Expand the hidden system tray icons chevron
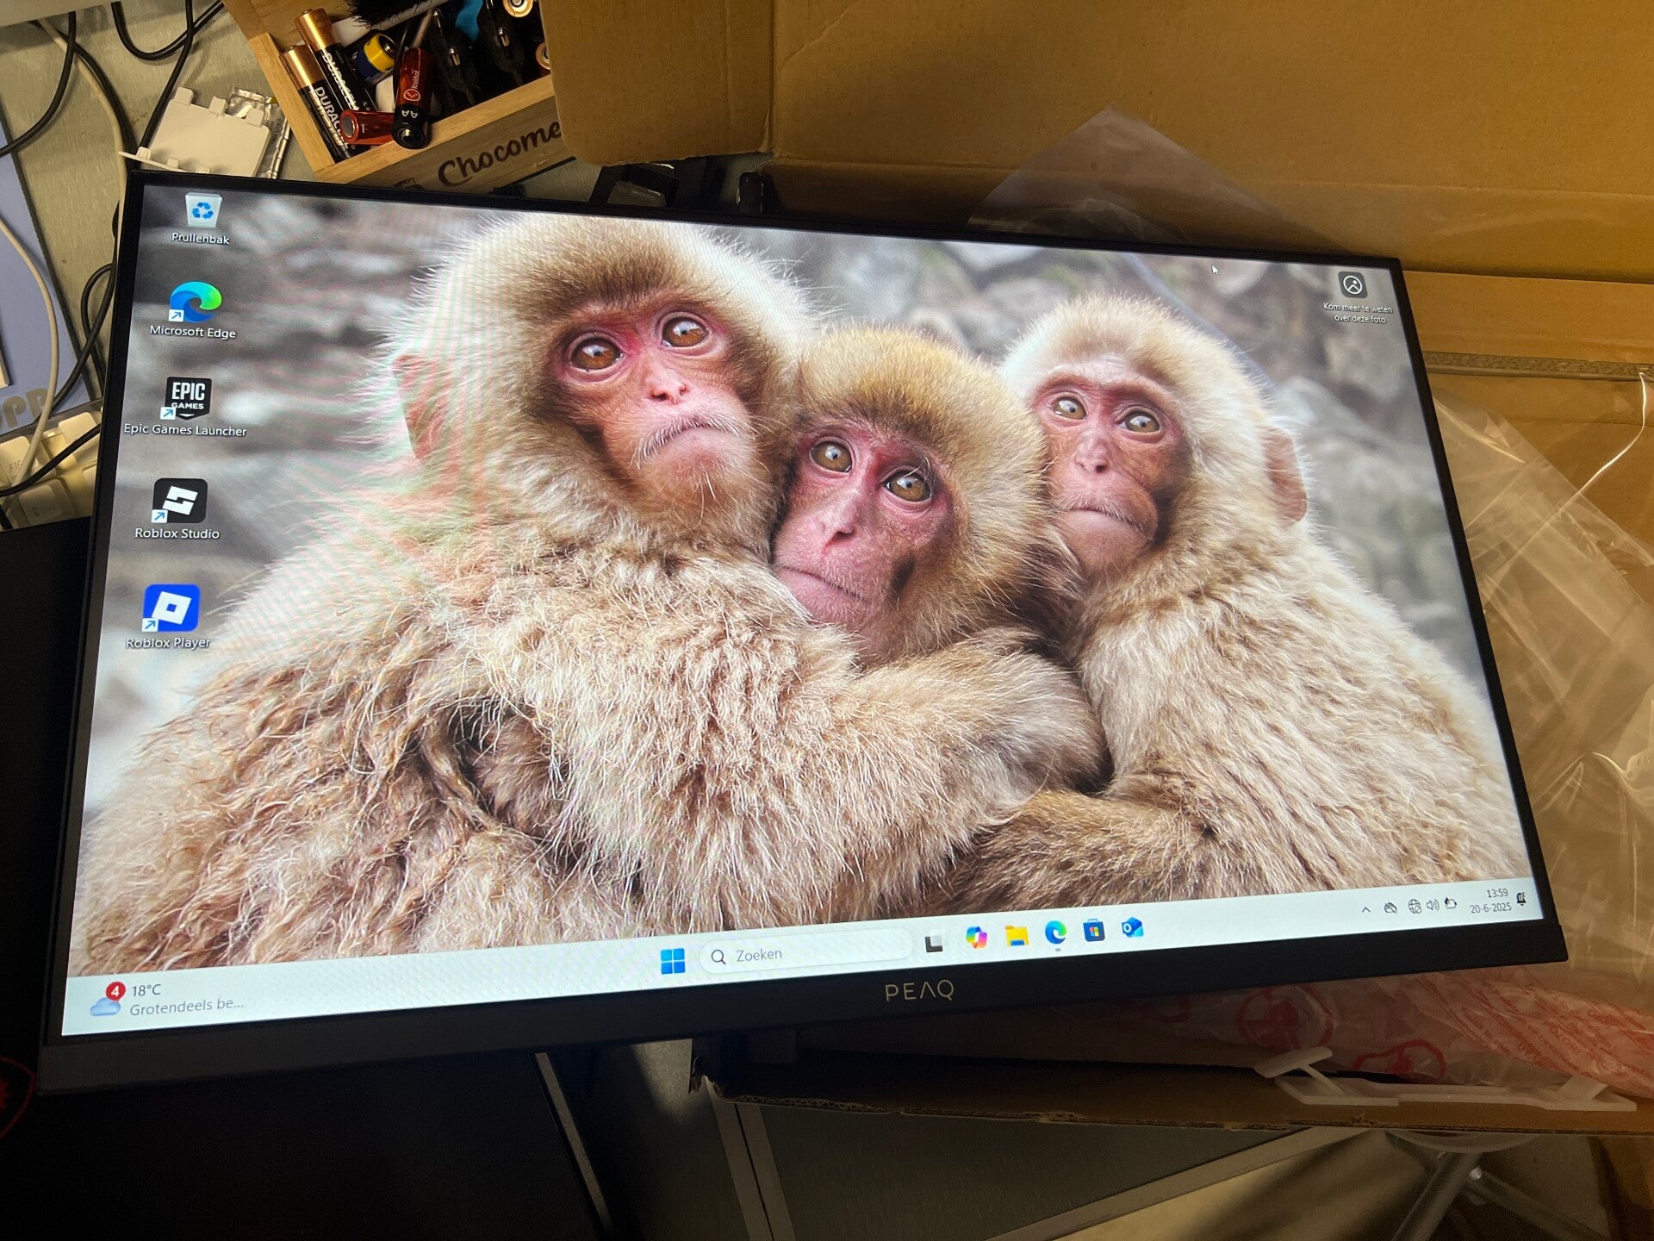The image size is (1654, 1241). (1365, 909)
